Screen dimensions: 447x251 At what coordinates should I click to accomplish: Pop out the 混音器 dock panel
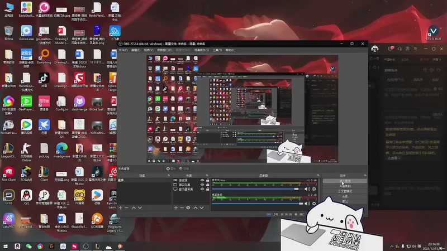[318, 175]
